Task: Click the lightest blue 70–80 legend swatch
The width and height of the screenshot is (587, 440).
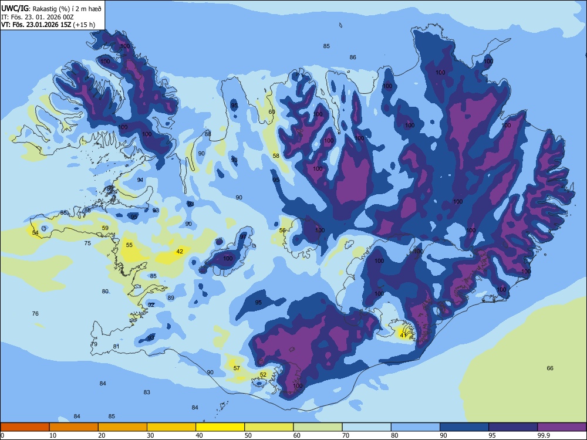Action: [366, 427]
